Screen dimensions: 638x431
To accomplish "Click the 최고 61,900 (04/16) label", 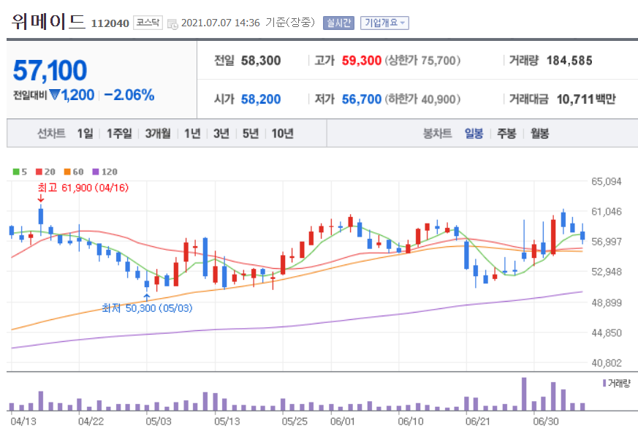I will 83,188.
